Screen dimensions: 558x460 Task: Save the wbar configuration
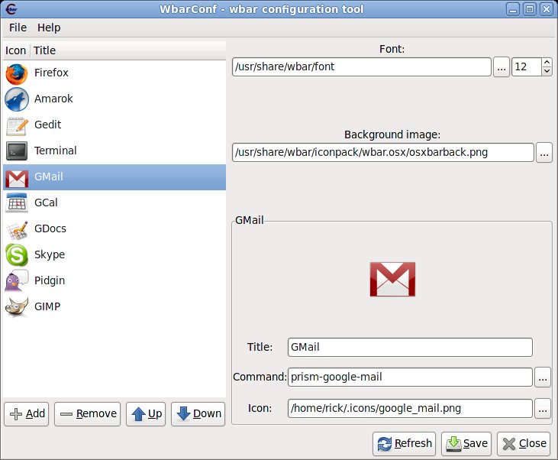point(466,444)
